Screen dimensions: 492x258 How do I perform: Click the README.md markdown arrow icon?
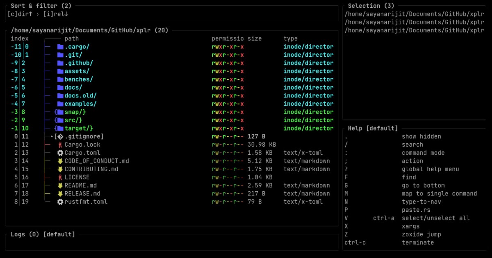[59, 186]
